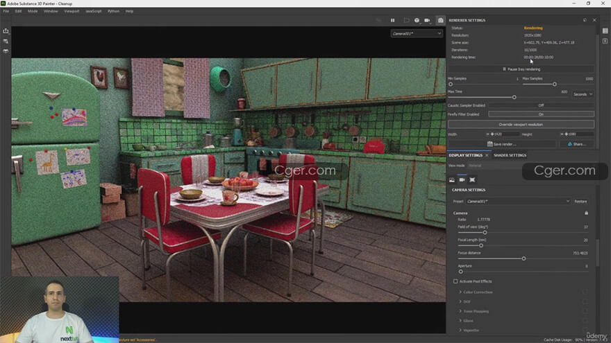The height and width of the screenshot is (343, 611).
Task: Click the Min Samples slider handle
Action: pos(451,84)
